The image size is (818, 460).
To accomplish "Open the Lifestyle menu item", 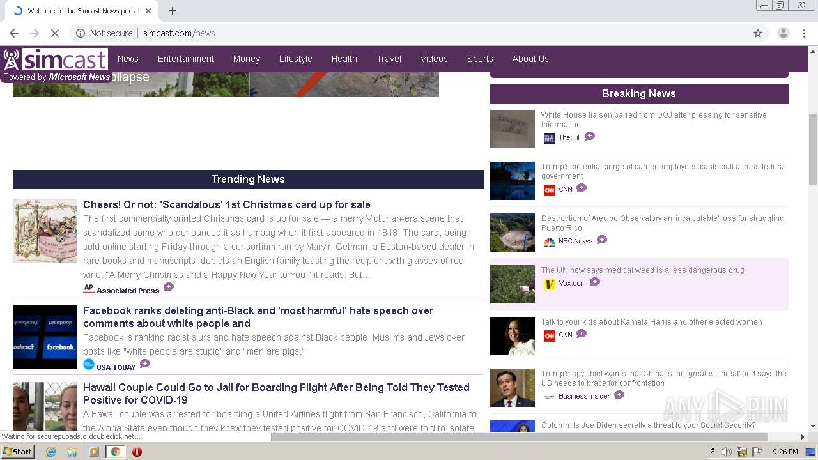I will coord(296,59).
